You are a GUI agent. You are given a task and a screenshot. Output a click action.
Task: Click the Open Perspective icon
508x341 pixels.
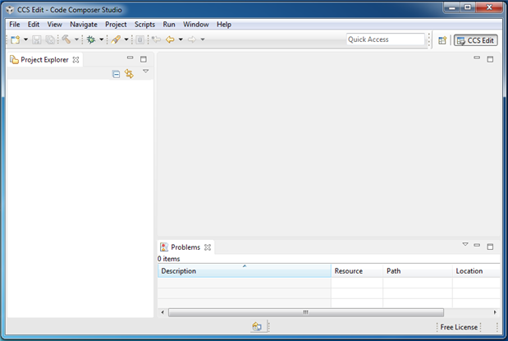tap(442, 39)
